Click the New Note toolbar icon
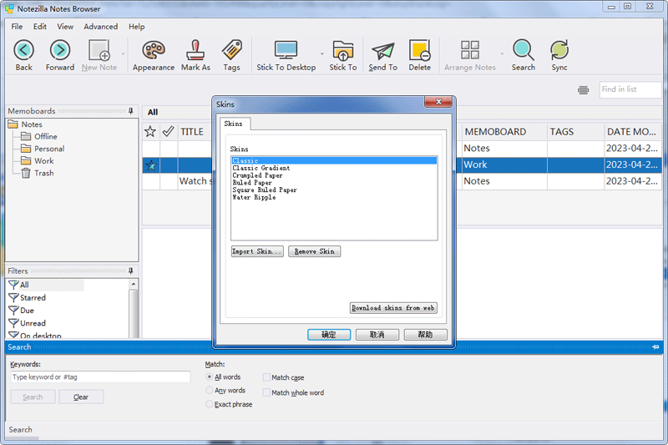The height and width of the screenshot is (445, 668). [x=99, y=50]
